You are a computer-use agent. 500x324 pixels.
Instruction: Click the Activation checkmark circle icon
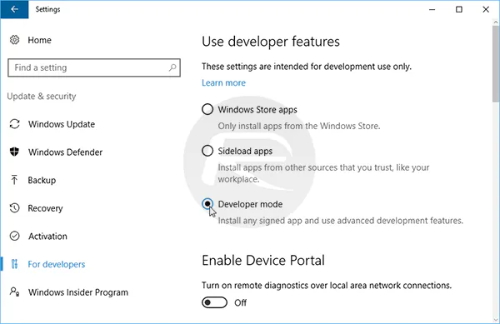point(14,236)
